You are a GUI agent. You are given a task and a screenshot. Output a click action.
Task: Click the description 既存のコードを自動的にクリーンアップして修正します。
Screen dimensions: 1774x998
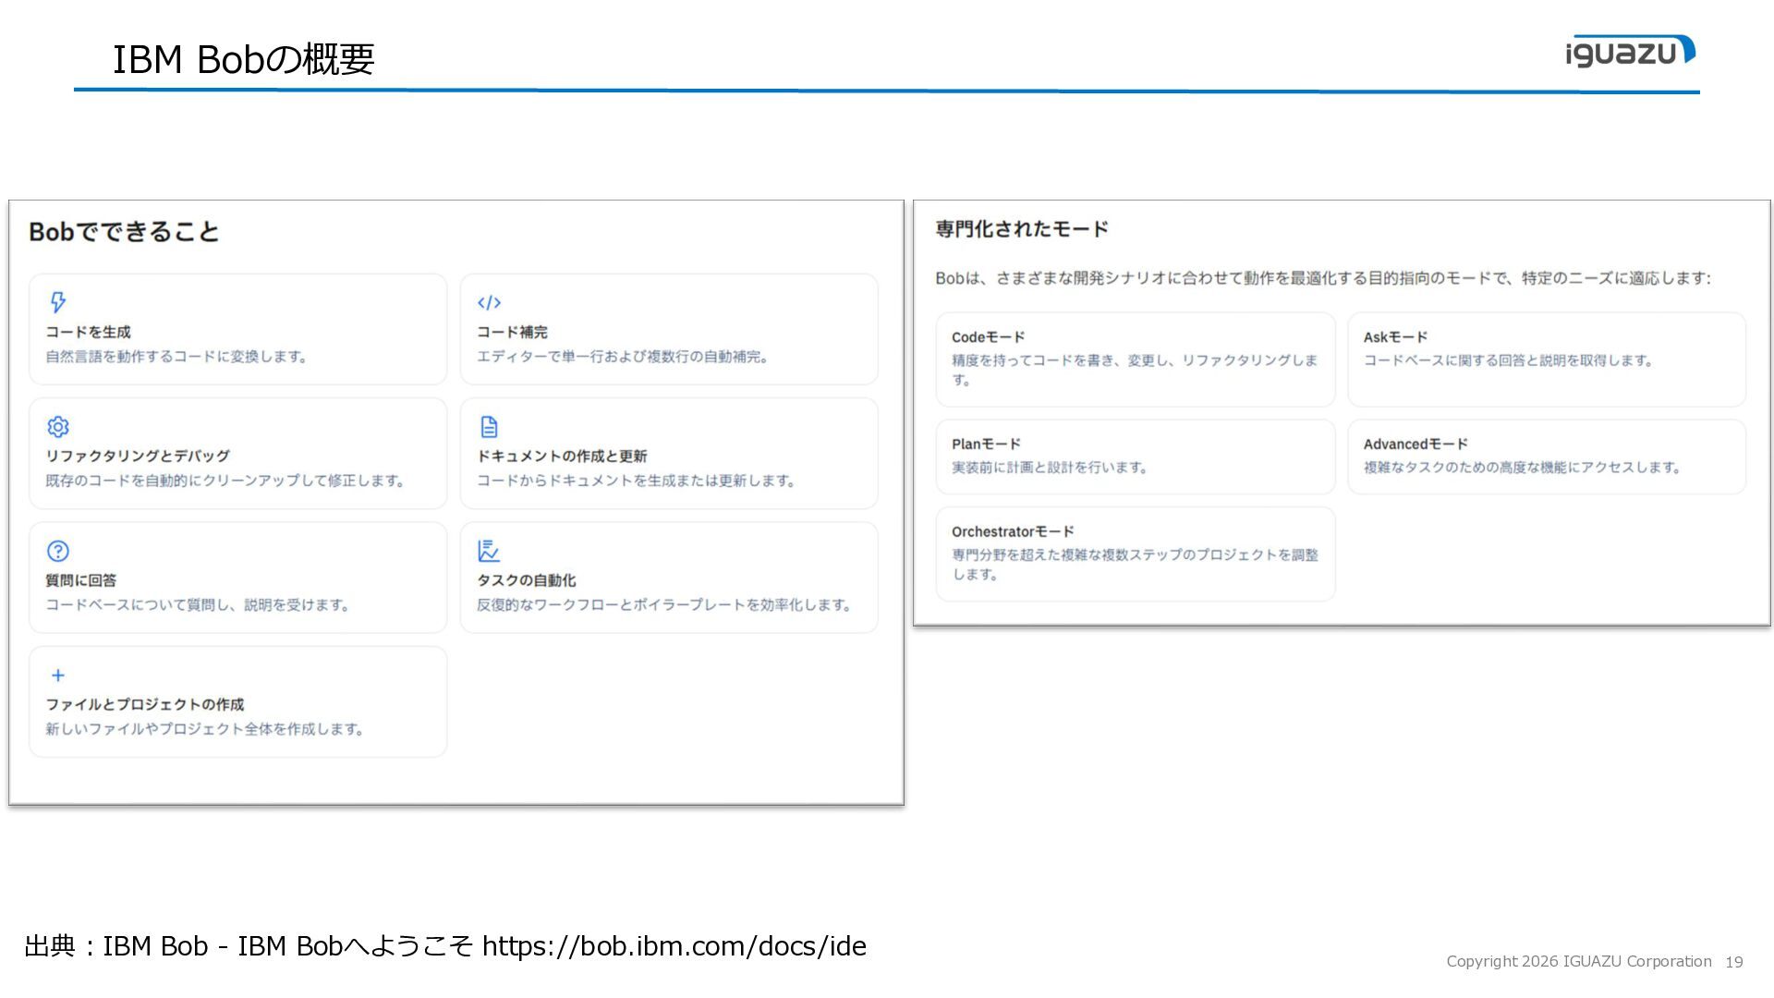tap(225, 481)
